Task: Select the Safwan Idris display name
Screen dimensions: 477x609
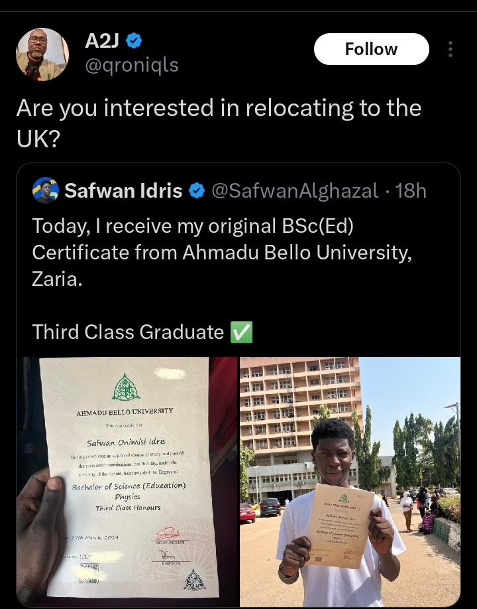Action: click(123, 191)
